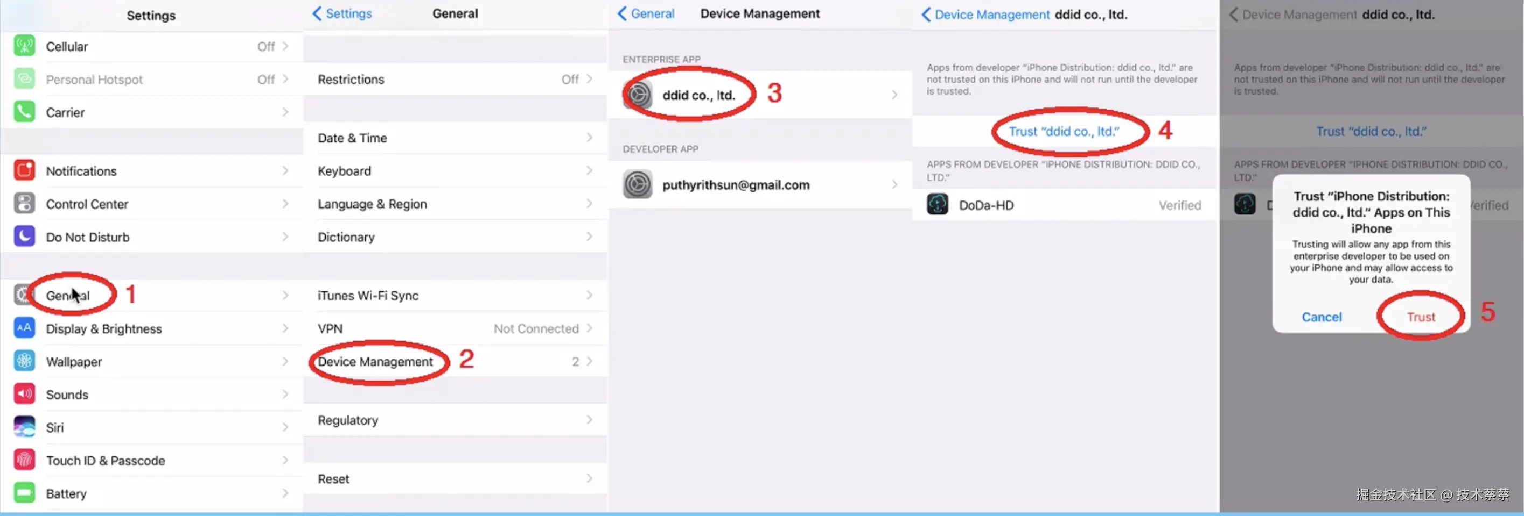Expand the Dictionary row chevron
1524x516 pixels.
(x=589, y=236)
